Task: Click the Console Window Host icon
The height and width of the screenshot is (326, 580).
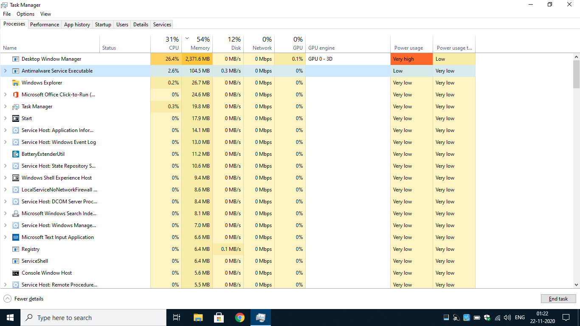Action: click(x=16, y=273)
